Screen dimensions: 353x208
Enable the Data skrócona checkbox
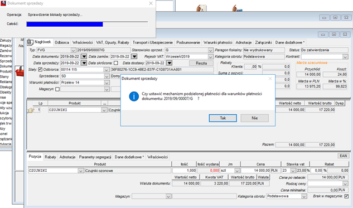pos(116,63)
